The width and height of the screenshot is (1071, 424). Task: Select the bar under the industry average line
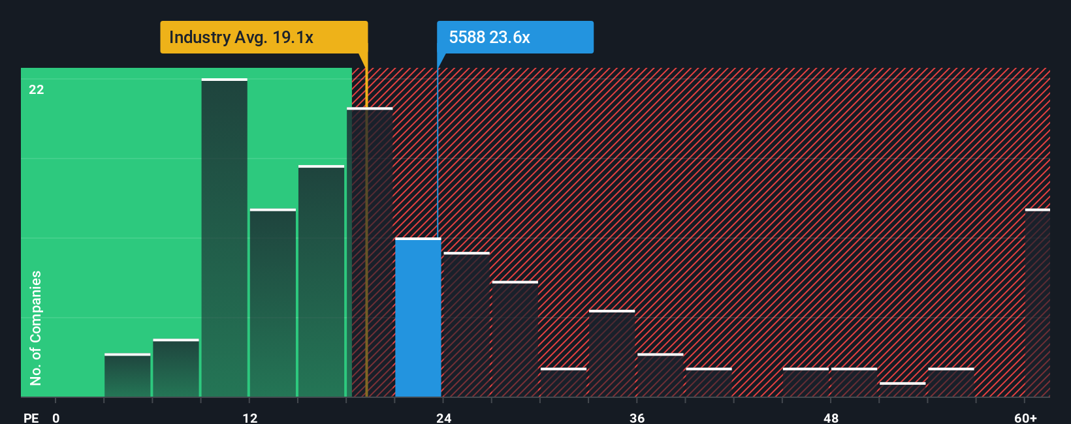pyautogui.click(x=370, y=252)
